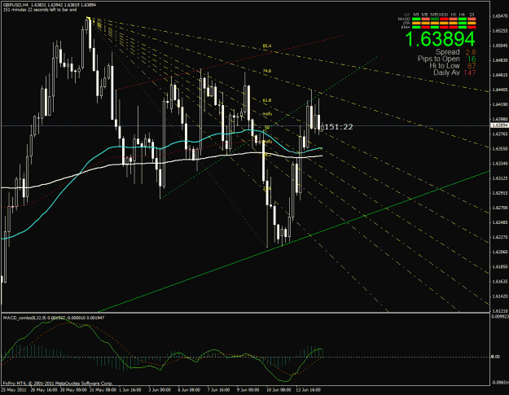
Task: Select the 10 Jun 08:00 date label
Action: click(279, 390)
